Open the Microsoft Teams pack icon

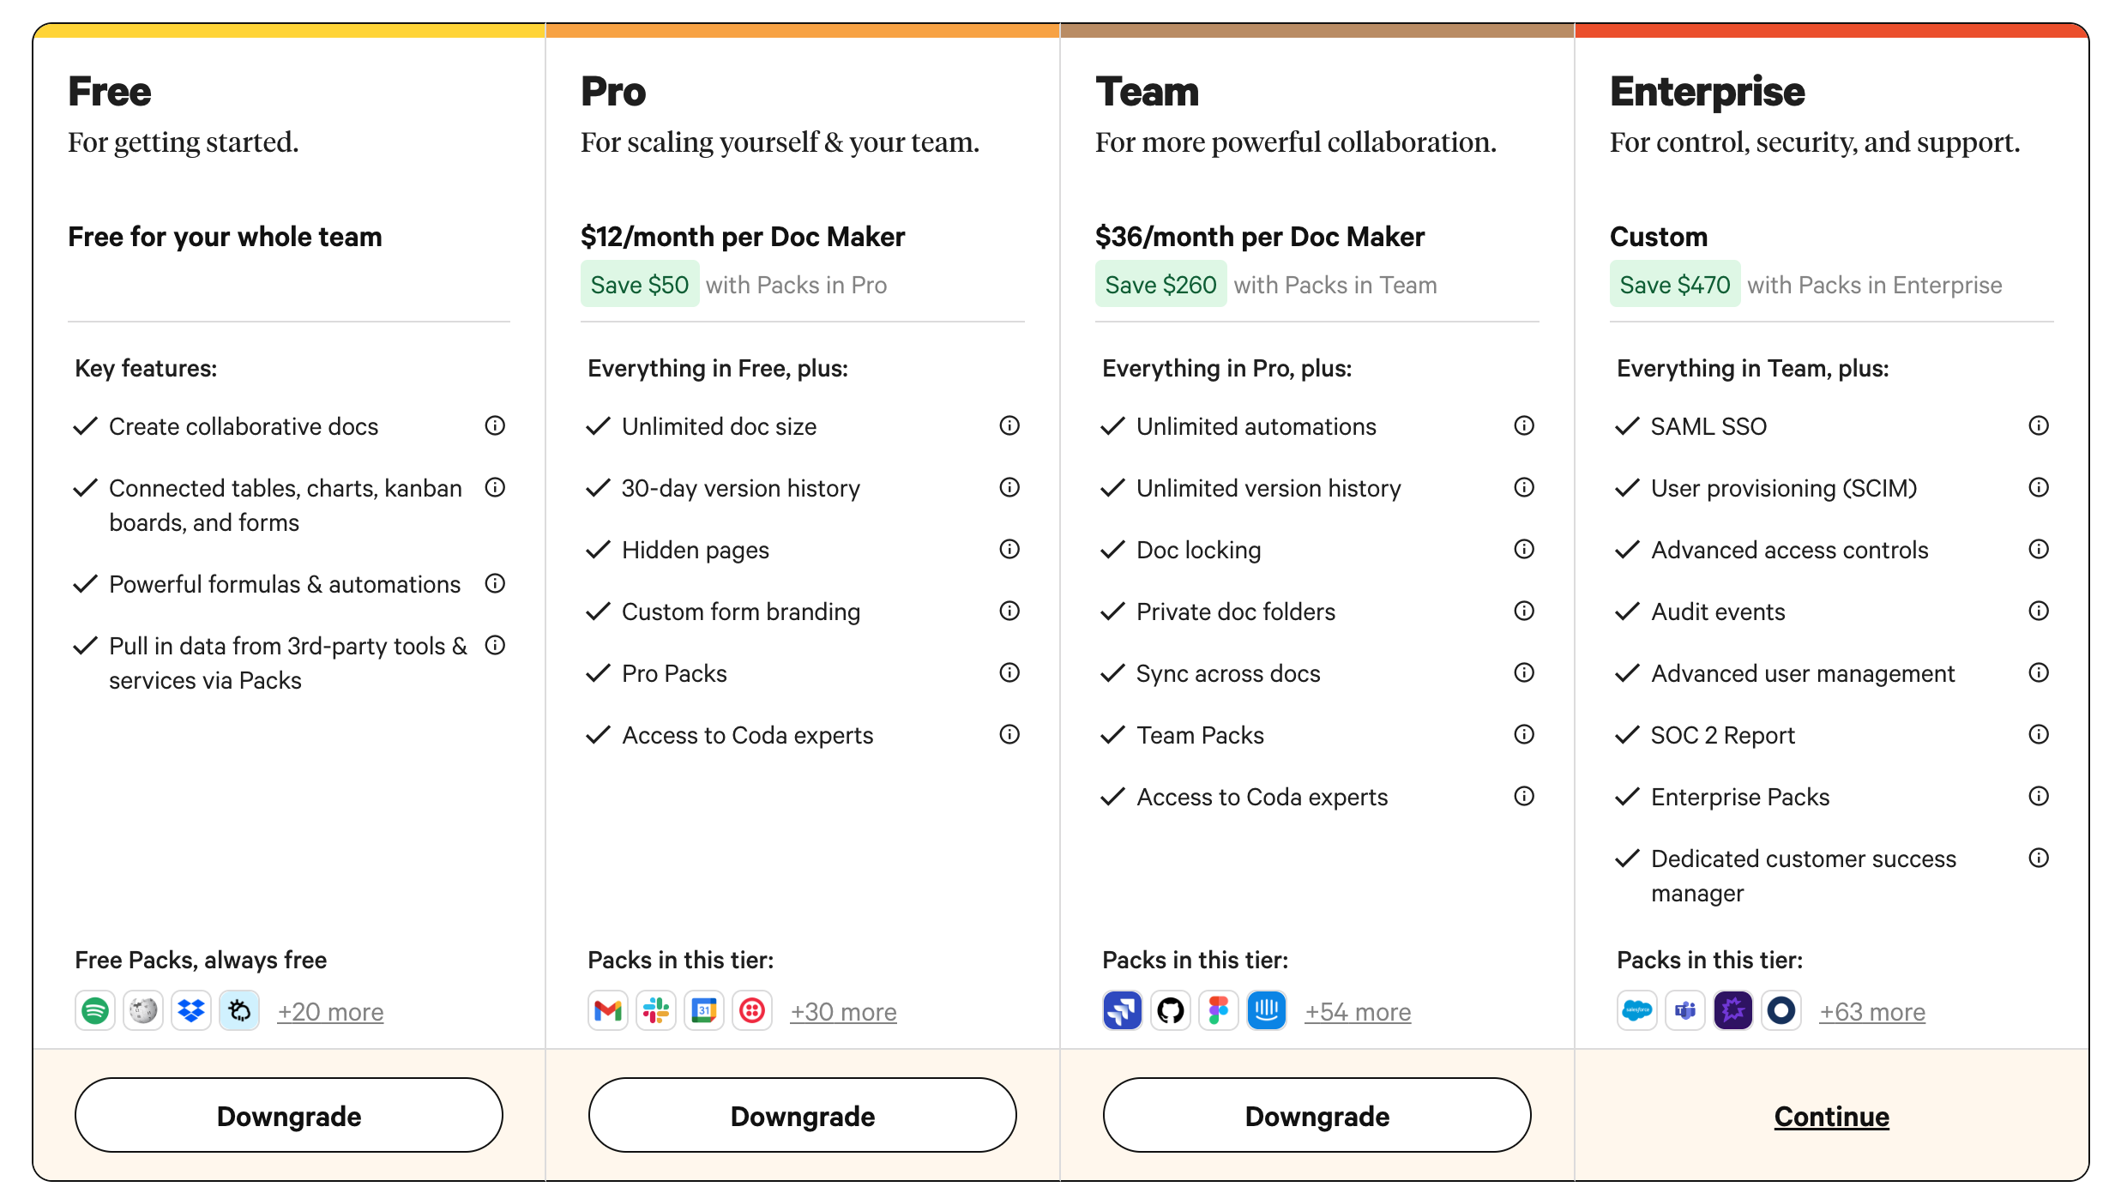[x=1685, y=1011]
